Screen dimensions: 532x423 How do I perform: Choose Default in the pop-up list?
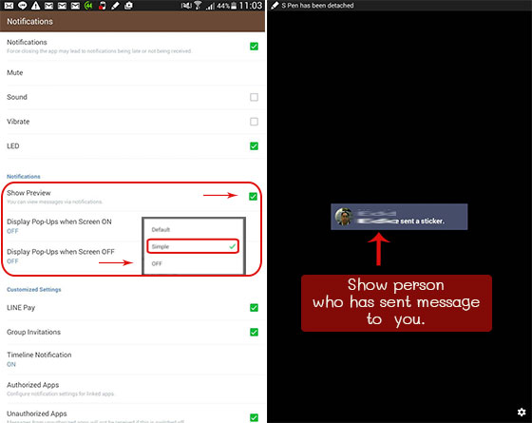click(194, 229)
